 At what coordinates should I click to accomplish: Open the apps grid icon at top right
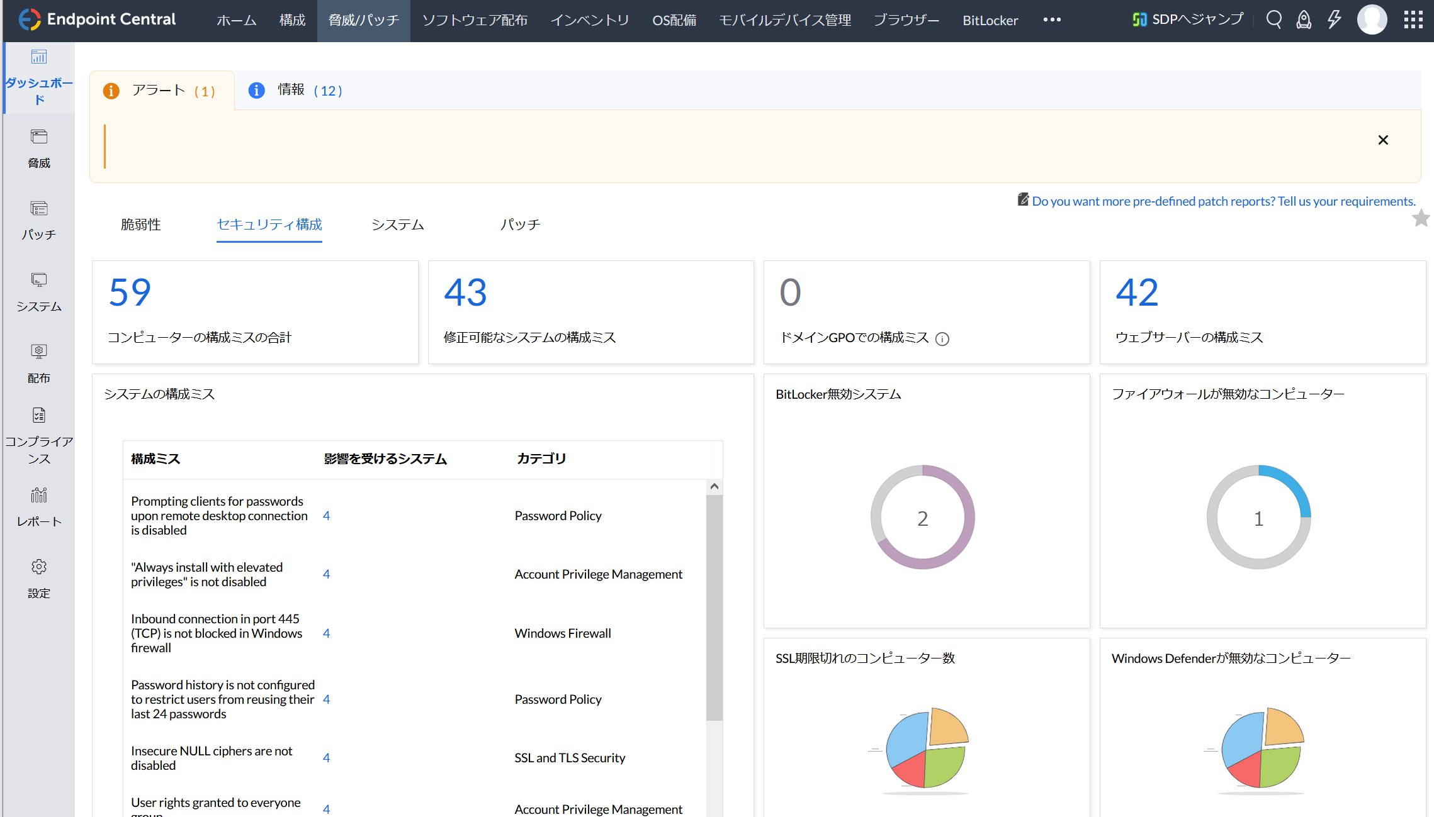1413,20
